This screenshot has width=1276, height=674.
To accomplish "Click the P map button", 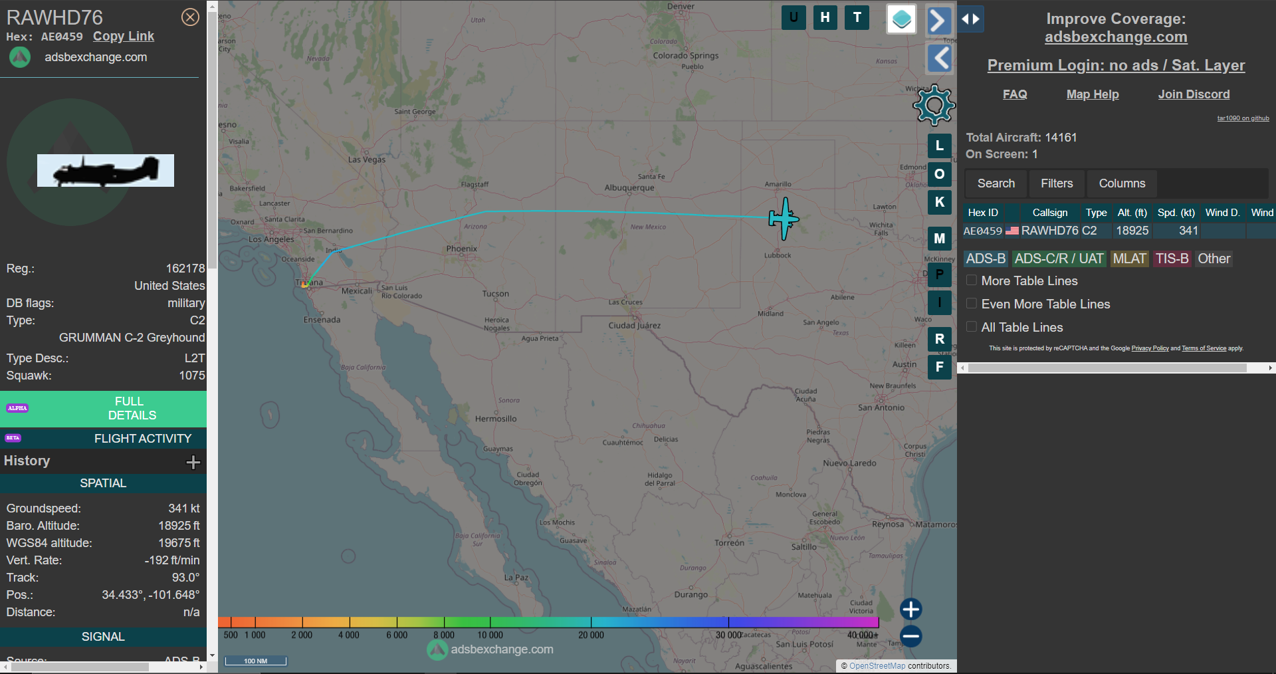I will 939,275.
